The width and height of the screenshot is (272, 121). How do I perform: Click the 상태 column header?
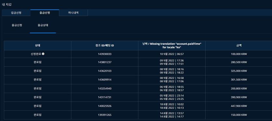38,46
